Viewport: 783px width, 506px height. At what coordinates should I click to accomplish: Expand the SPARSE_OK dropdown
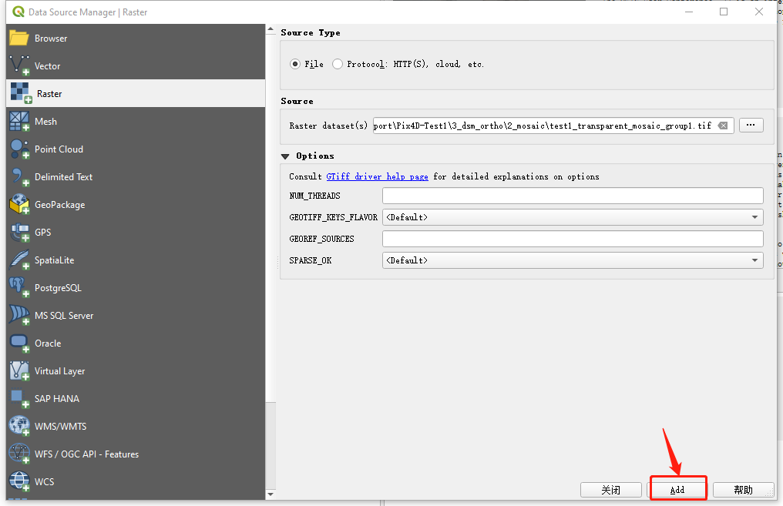[573, 260]
